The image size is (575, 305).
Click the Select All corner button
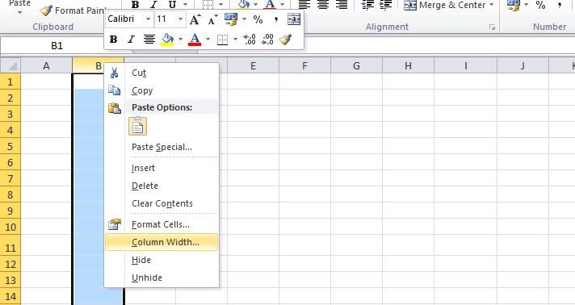click(10, 65)
